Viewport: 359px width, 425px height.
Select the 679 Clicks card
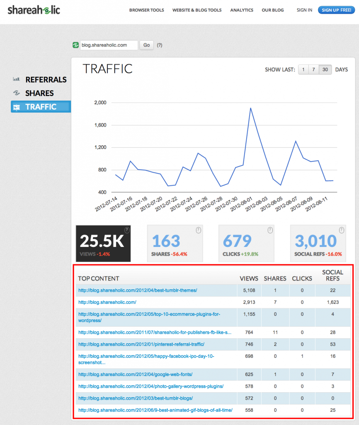click(x=246, y=243)
